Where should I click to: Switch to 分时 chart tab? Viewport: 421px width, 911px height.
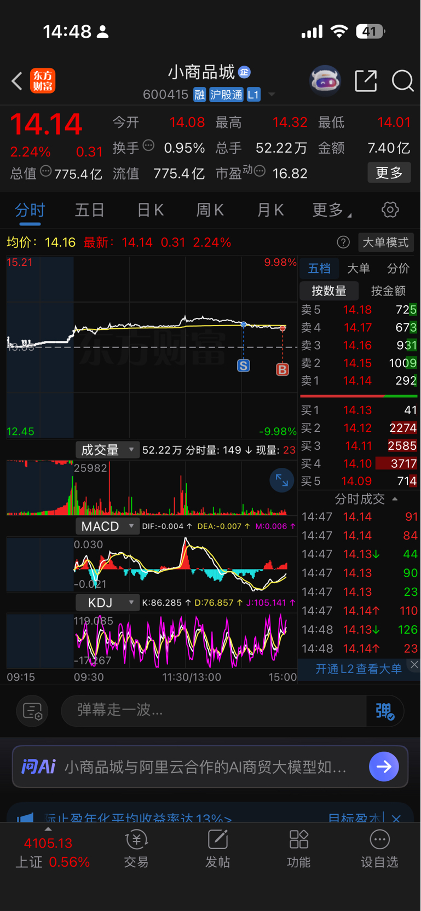pos(30,210)
